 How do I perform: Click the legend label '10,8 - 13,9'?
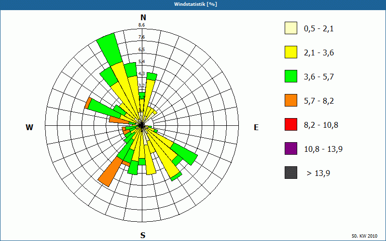(x=323, y=149)
